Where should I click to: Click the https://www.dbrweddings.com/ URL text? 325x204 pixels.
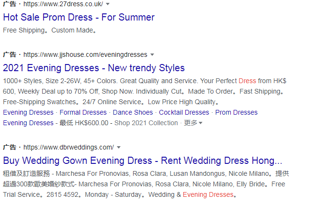point(68,147)
